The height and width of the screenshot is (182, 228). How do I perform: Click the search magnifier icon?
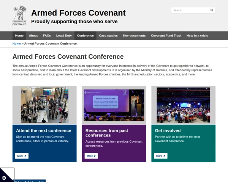pos(212,10)
